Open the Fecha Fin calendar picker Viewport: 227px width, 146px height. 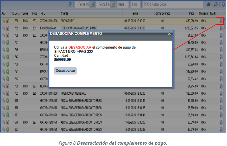click(x=113, y=4)
